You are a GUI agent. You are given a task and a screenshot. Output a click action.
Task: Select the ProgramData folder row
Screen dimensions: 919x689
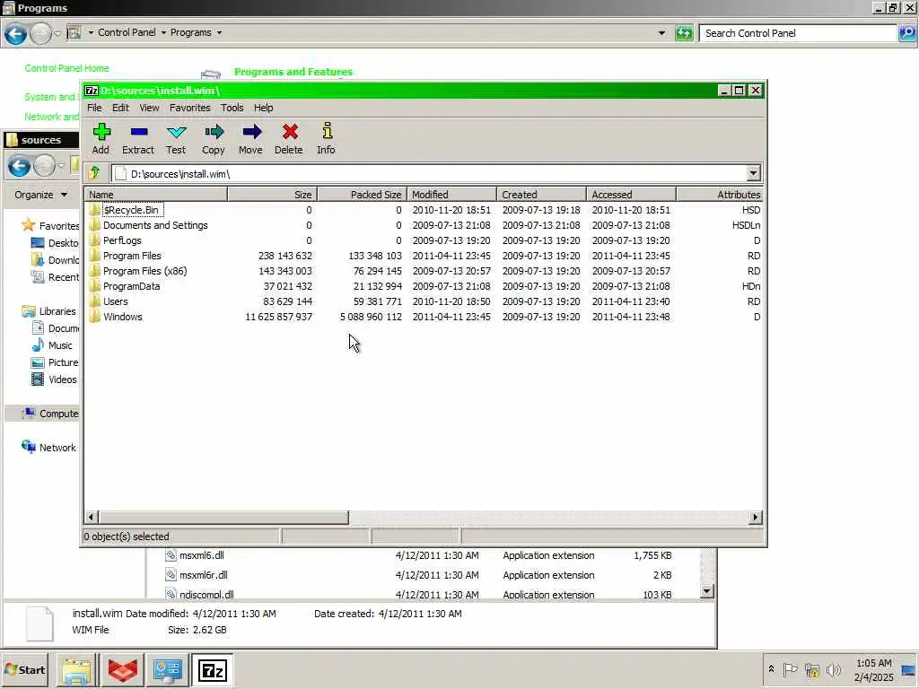(424, 286)
